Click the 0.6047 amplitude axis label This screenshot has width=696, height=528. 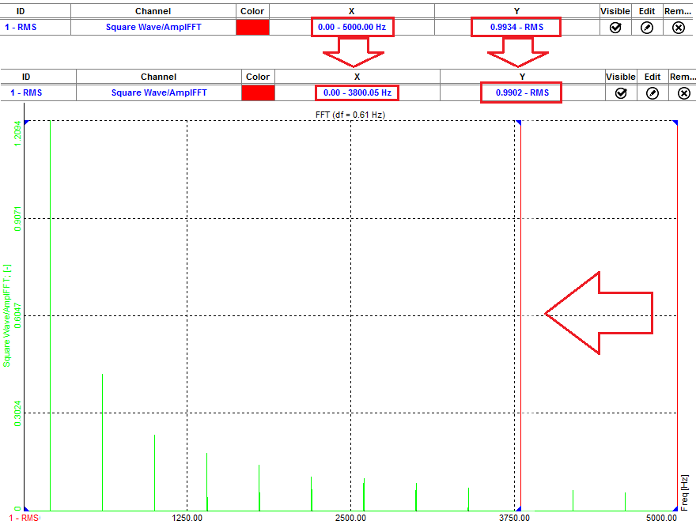(17, 315)
